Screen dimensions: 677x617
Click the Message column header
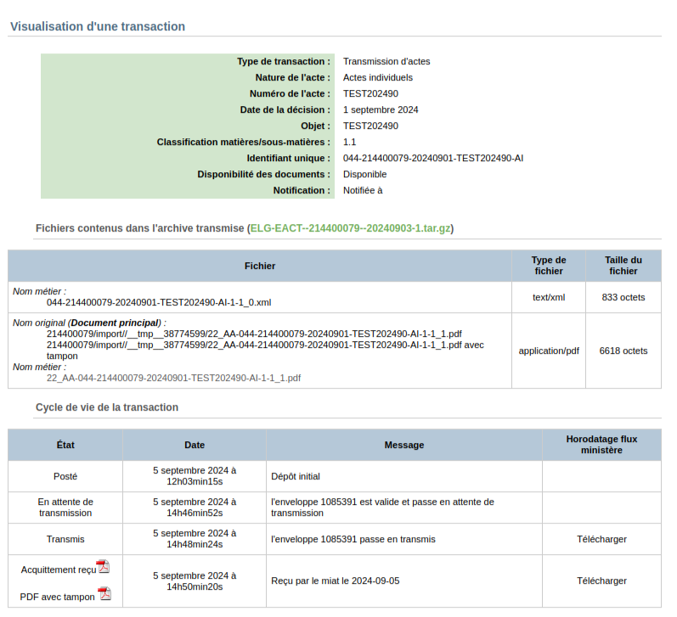(404, 445)
